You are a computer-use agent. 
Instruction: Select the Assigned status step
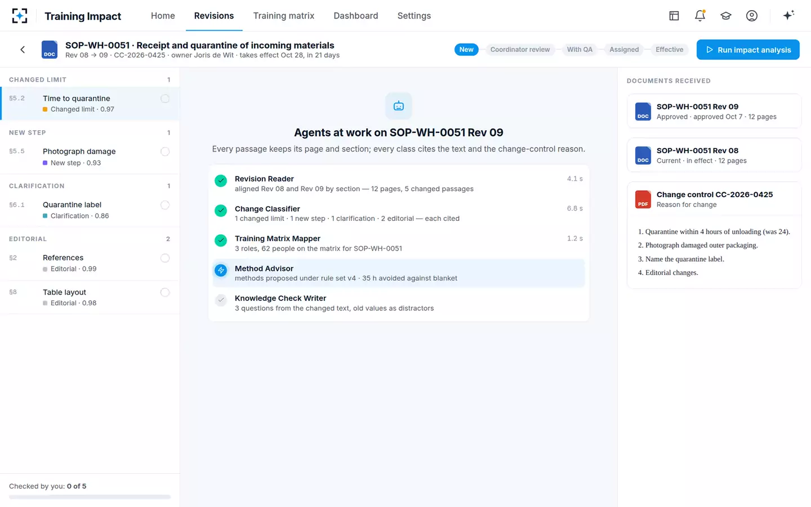tap(624, 50)
